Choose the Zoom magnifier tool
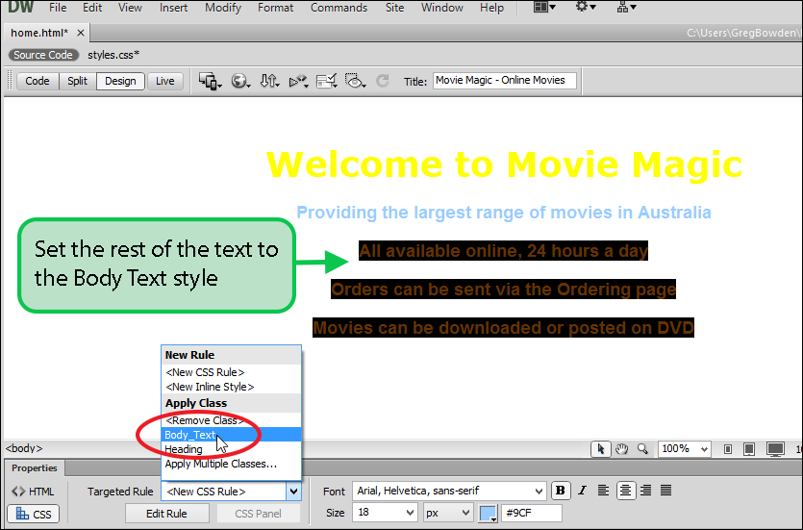803x530 pixels. 642,449
